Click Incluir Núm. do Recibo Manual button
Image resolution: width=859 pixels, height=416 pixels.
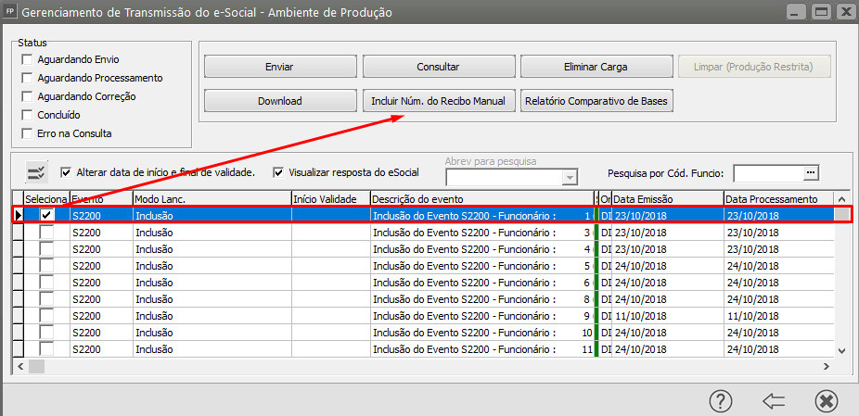coord(438,100)
